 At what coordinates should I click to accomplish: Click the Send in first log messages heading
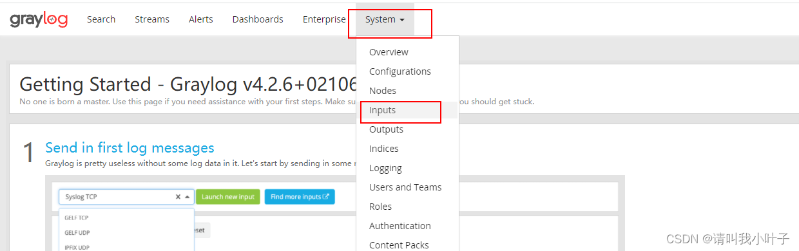tap(130, 148)
